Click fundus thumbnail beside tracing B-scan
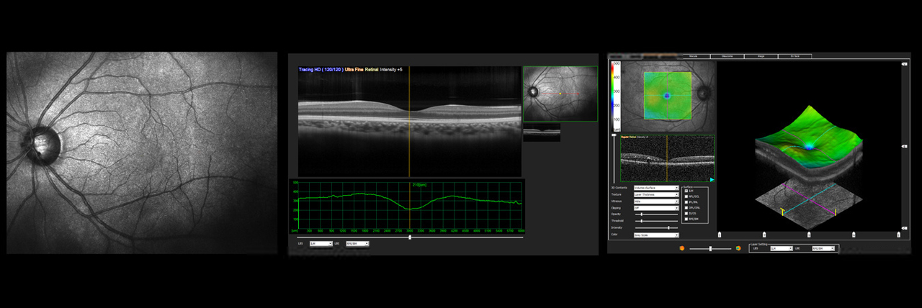This screenshot has height=308, width=922. coord(560,94)
